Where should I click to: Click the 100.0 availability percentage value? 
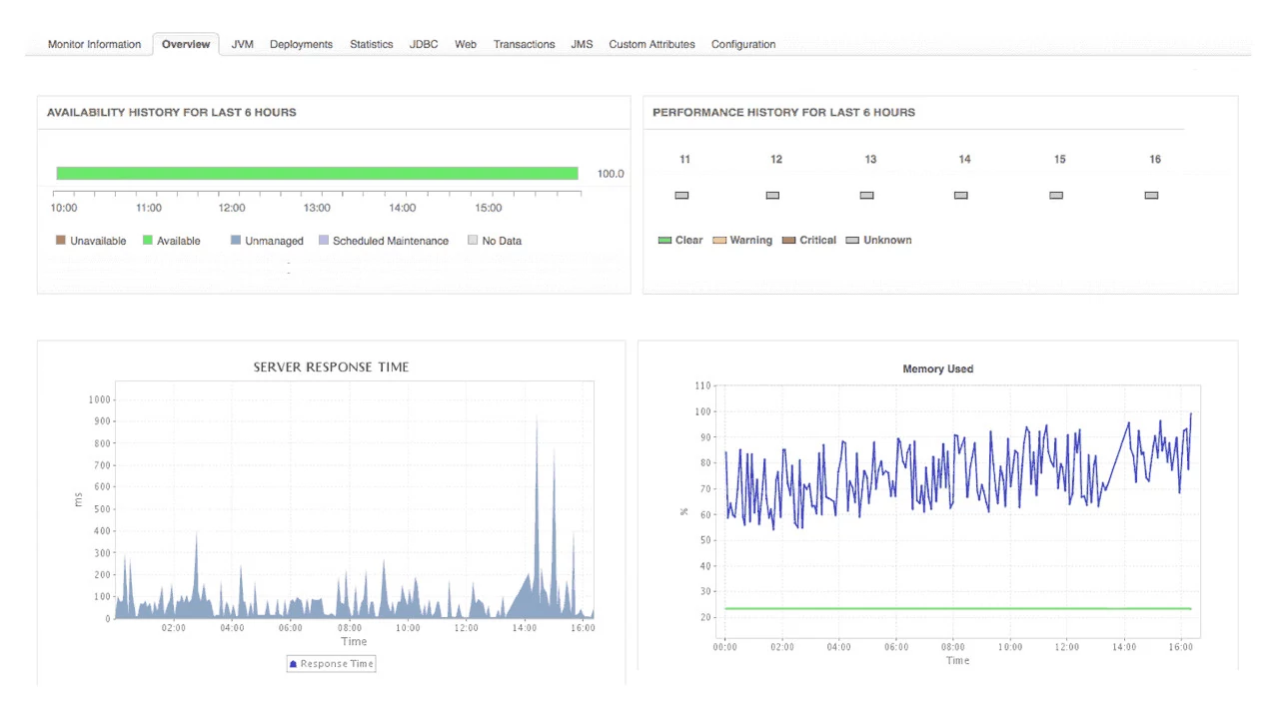611,174
